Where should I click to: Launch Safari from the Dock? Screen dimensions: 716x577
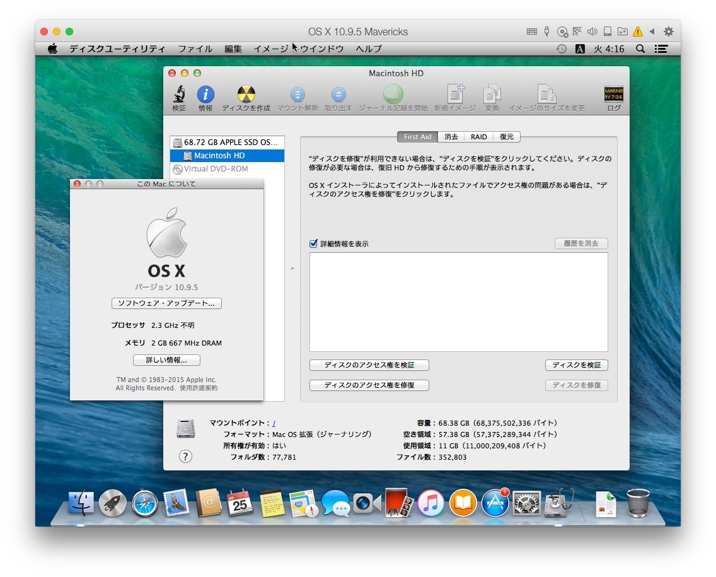tap(145, 503)
